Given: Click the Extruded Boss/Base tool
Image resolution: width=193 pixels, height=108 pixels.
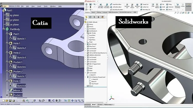Looking at the screenshot, I should (101, 6).
